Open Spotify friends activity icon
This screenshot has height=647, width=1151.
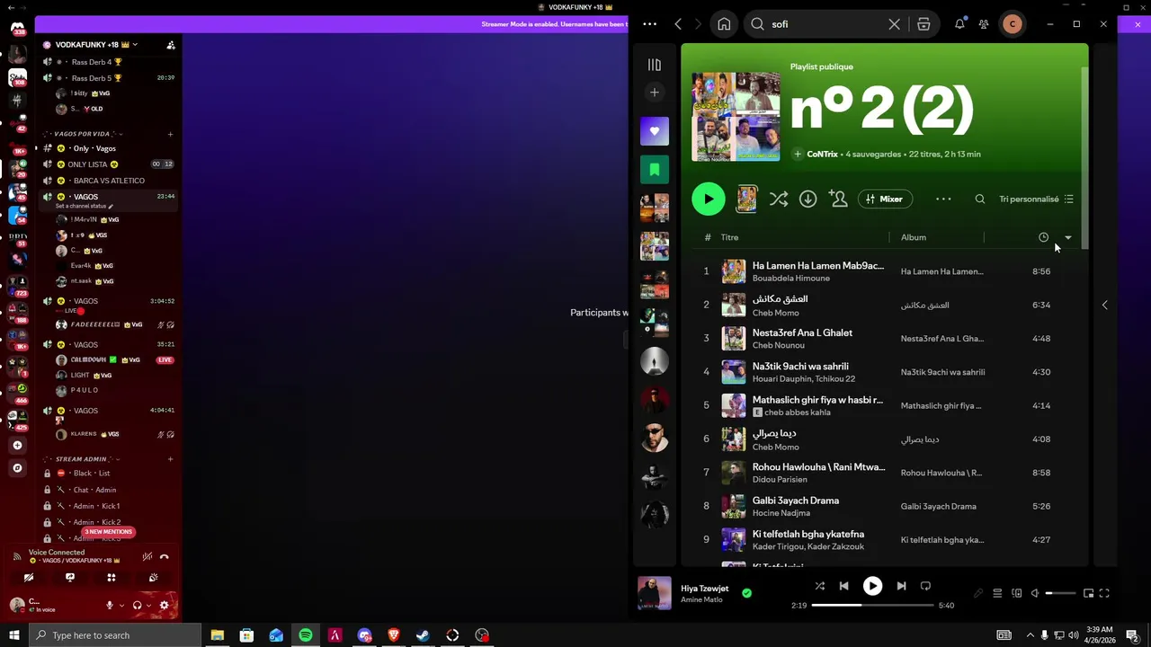[984, 24]
